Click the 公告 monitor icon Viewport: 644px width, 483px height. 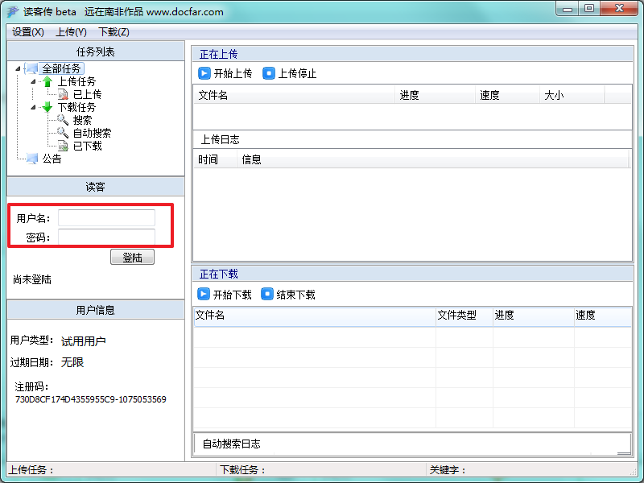[x=31, y=159]
